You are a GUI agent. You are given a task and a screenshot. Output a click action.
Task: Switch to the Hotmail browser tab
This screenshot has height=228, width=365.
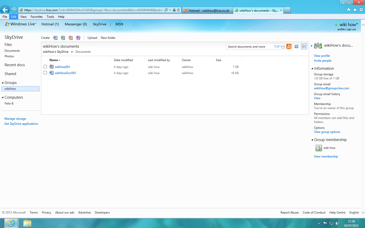tap(207, 10)
